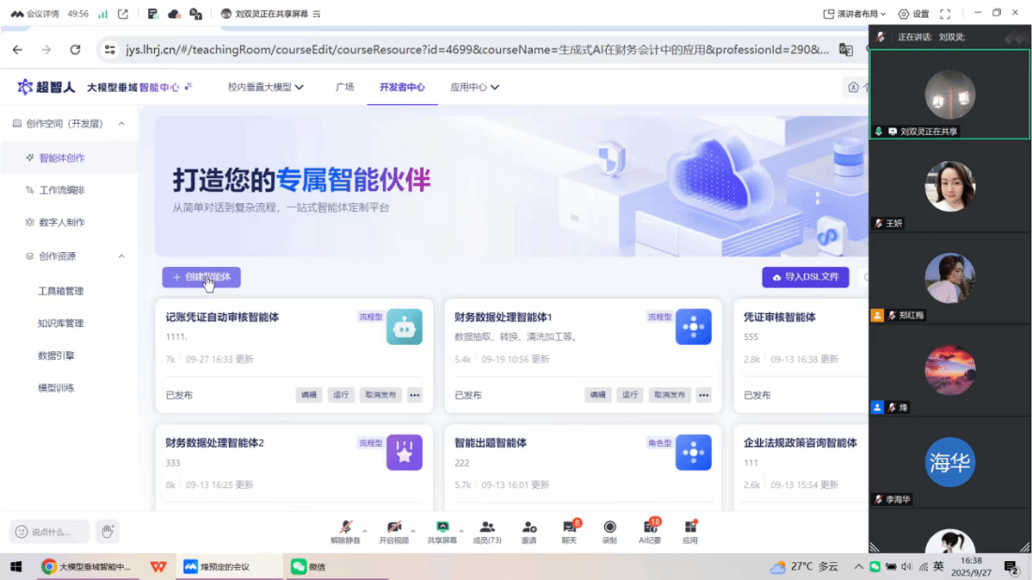
Task: Click the 创建智能体 button
Action: (x=201, y=277)
